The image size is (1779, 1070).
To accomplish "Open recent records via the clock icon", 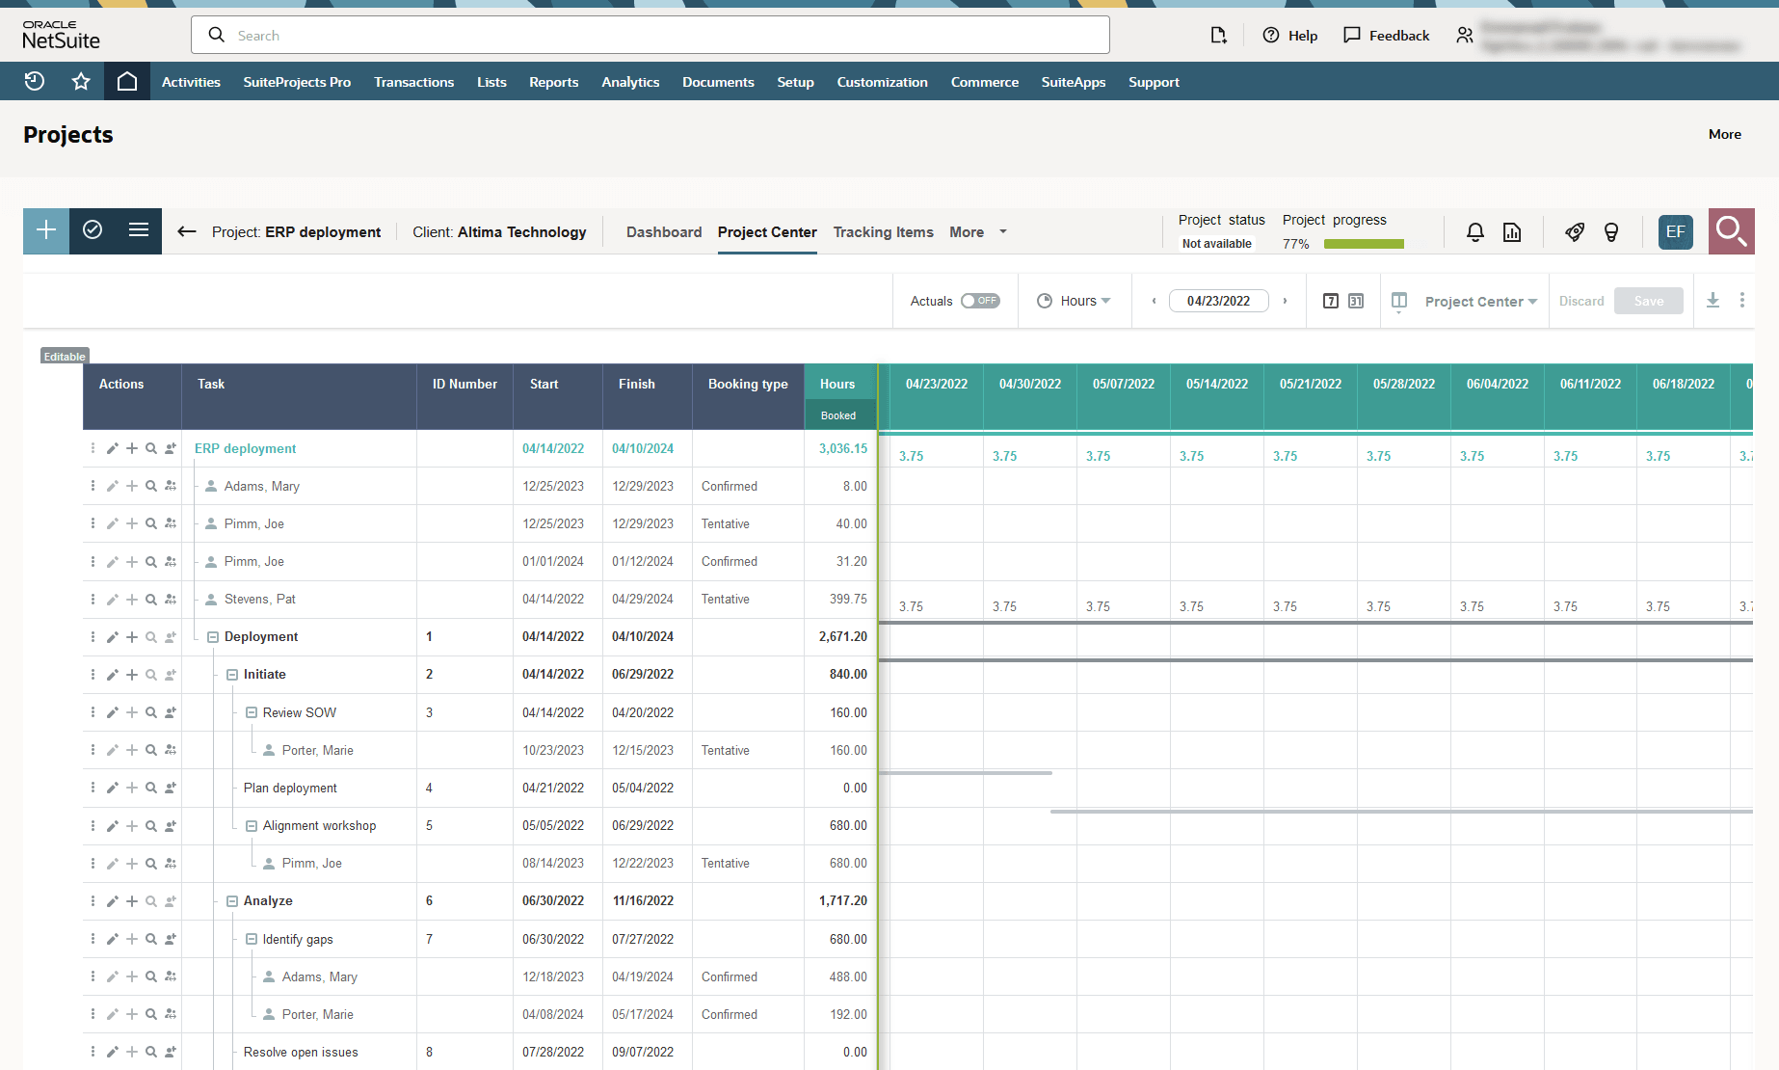I will point(35,81).
